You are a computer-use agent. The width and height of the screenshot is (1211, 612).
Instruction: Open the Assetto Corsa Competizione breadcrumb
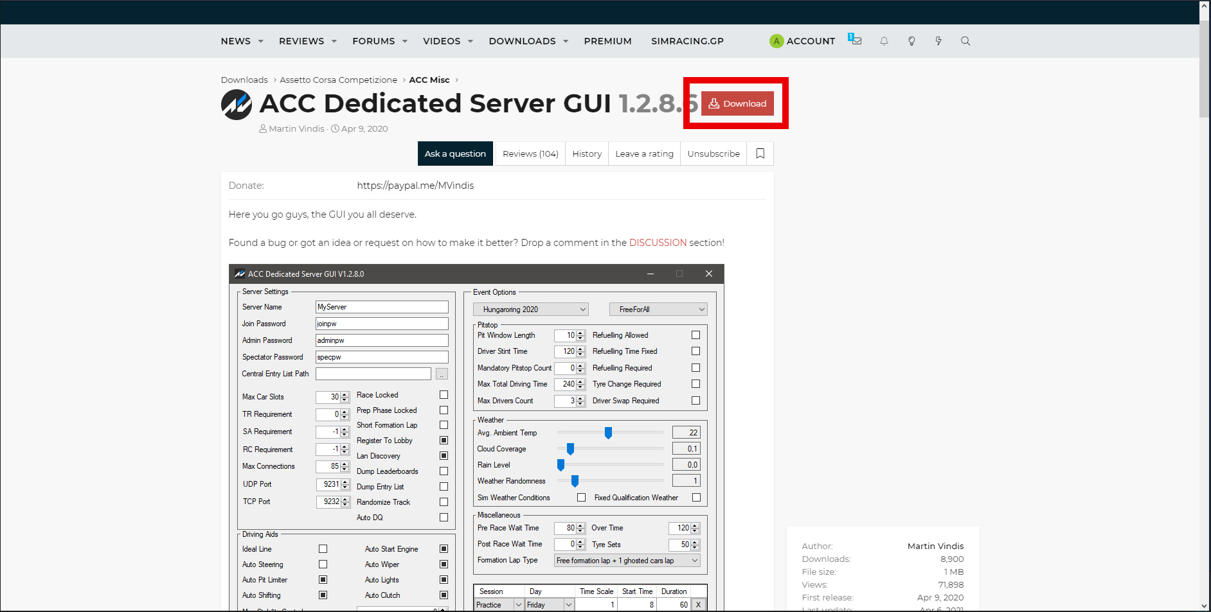338,80
